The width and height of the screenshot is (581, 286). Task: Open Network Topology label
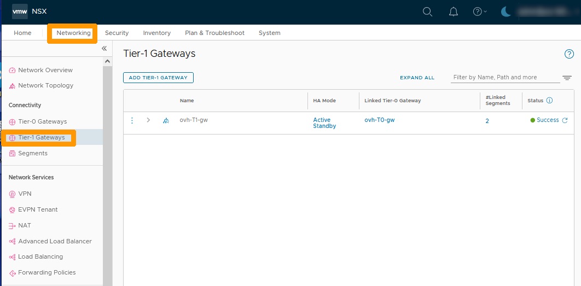[x=46, y=85]
